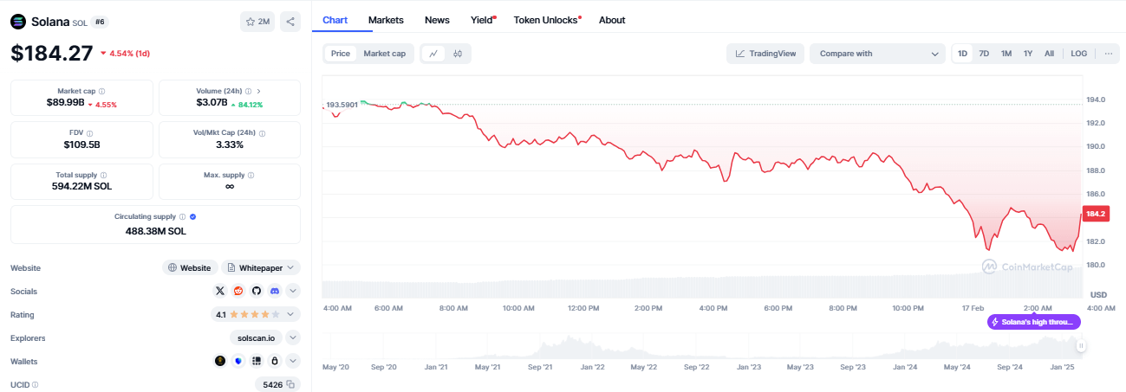The image size is (1126, 392).
Task: Open Solana's GitHub repository icon
Action: 257,292
